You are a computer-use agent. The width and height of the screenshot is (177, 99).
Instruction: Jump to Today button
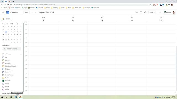point(27,12)
